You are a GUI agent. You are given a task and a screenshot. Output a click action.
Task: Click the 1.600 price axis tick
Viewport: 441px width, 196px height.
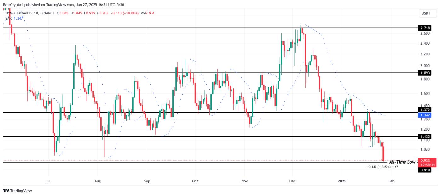click(x=425, y=94)
